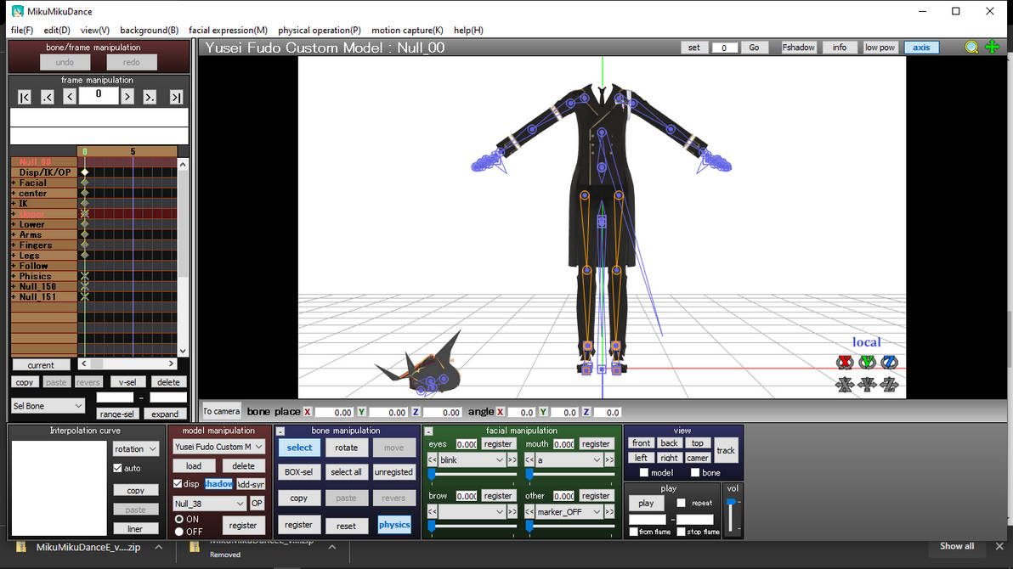Image resolution: width=1013 pixels, height=569 pixels.
Task: Click previous brow morph arrow button
Action: click(433, 511)
